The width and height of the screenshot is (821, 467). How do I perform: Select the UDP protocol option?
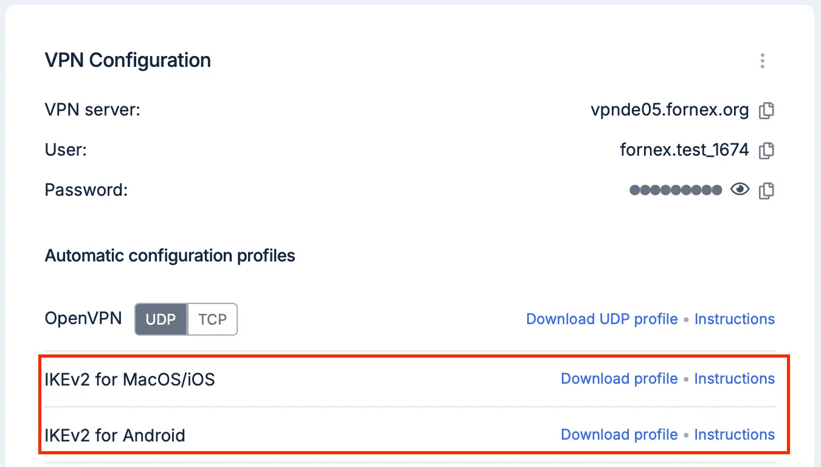pyautogui.click(x=161, y=319)
